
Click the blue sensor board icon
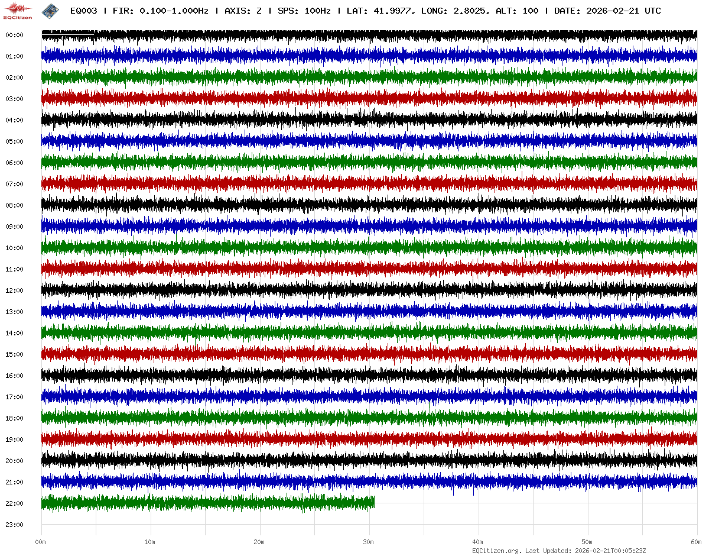(x=51, y=10)
